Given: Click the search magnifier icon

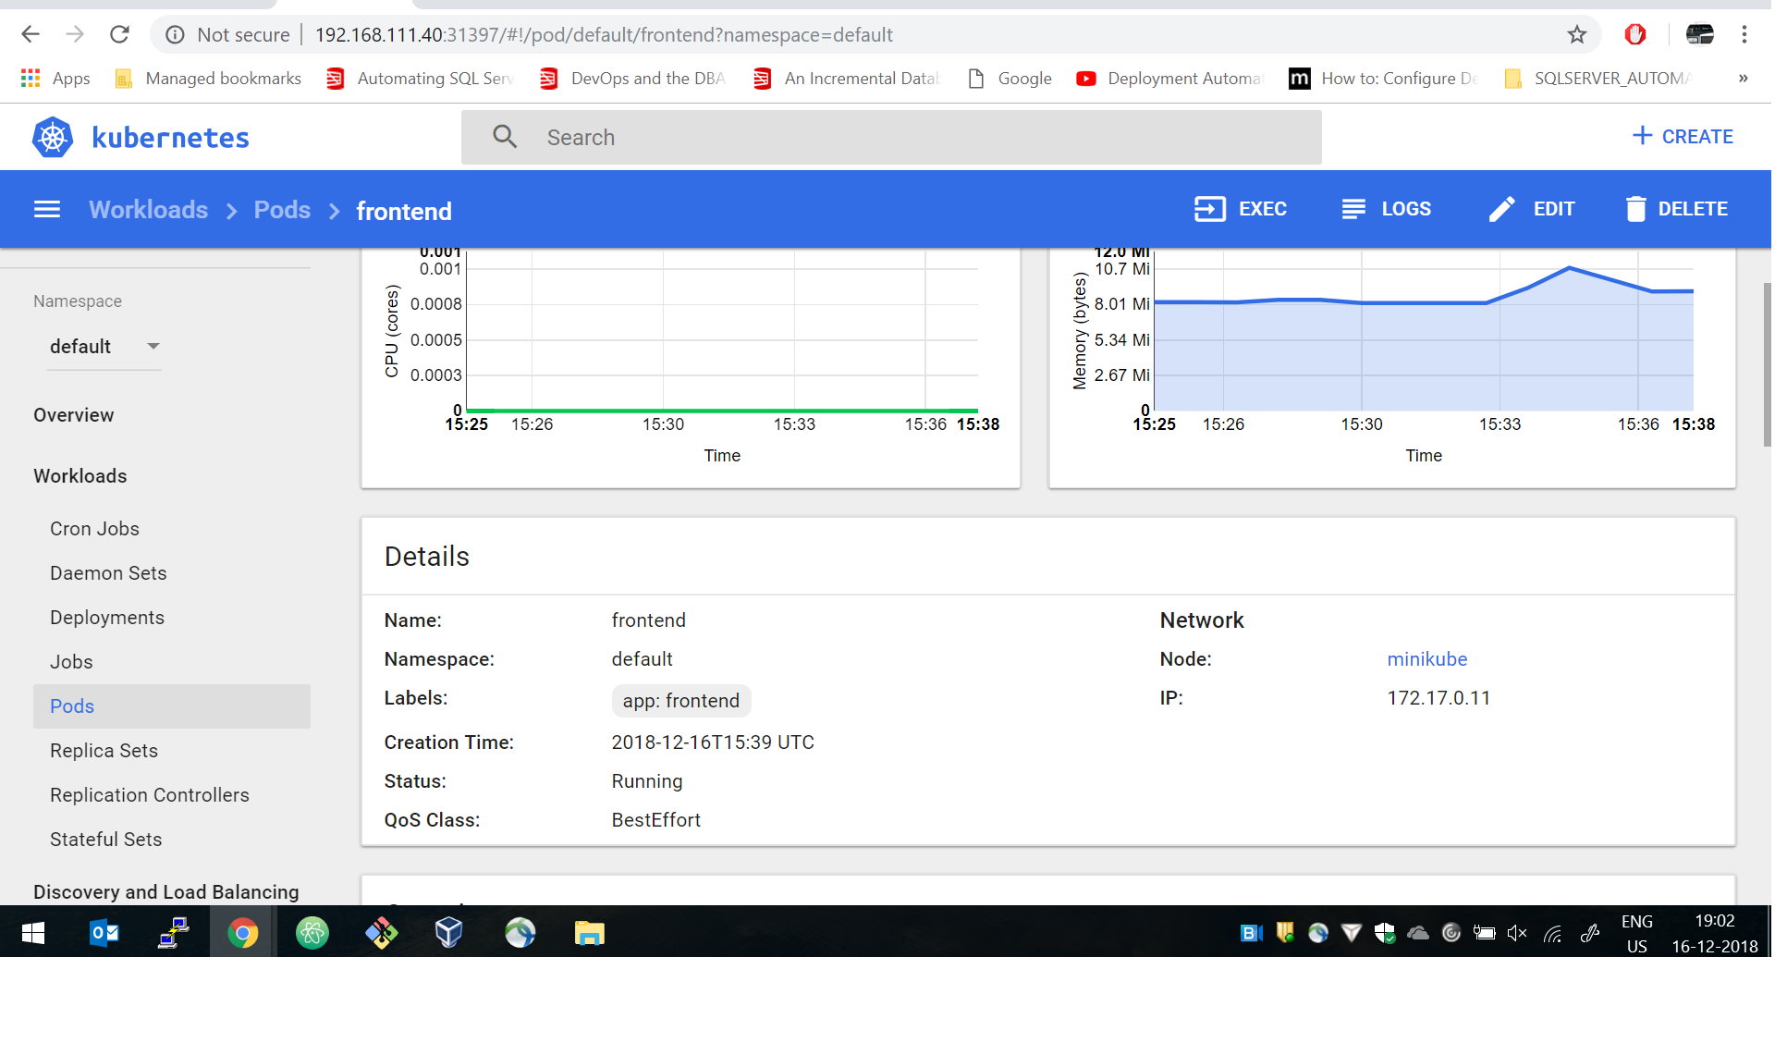Looking at the screenshot, I should coord(505,138).
